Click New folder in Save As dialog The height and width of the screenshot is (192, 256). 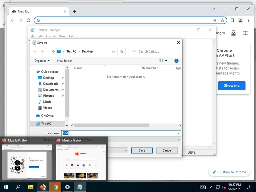pyautogui.click(x=64, y=61)
